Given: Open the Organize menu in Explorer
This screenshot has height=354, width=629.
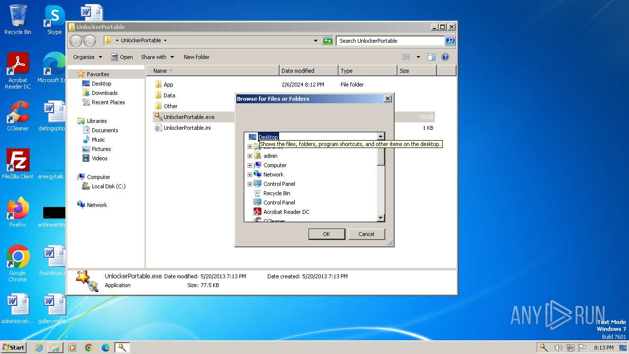Looking at the screenshot, I should point(87,57).
